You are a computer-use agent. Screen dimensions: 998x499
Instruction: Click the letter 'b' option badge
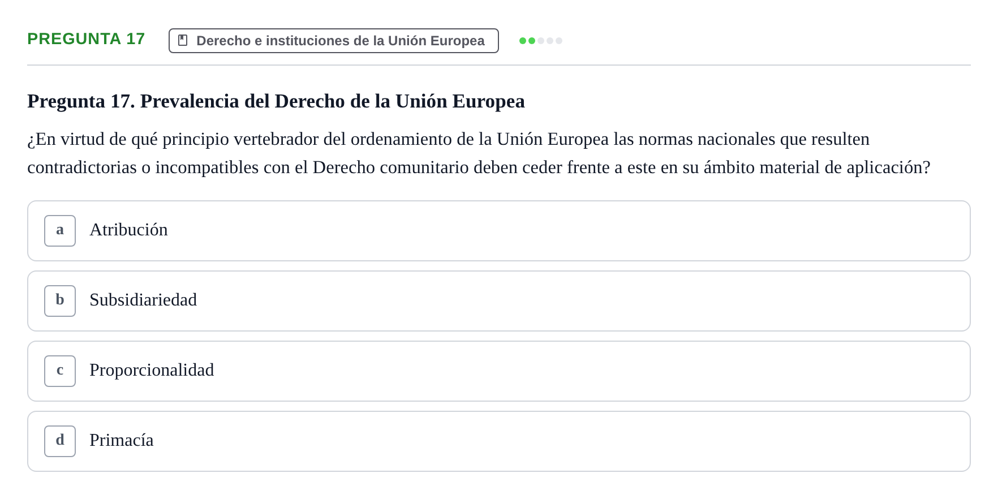coord(60,301)
